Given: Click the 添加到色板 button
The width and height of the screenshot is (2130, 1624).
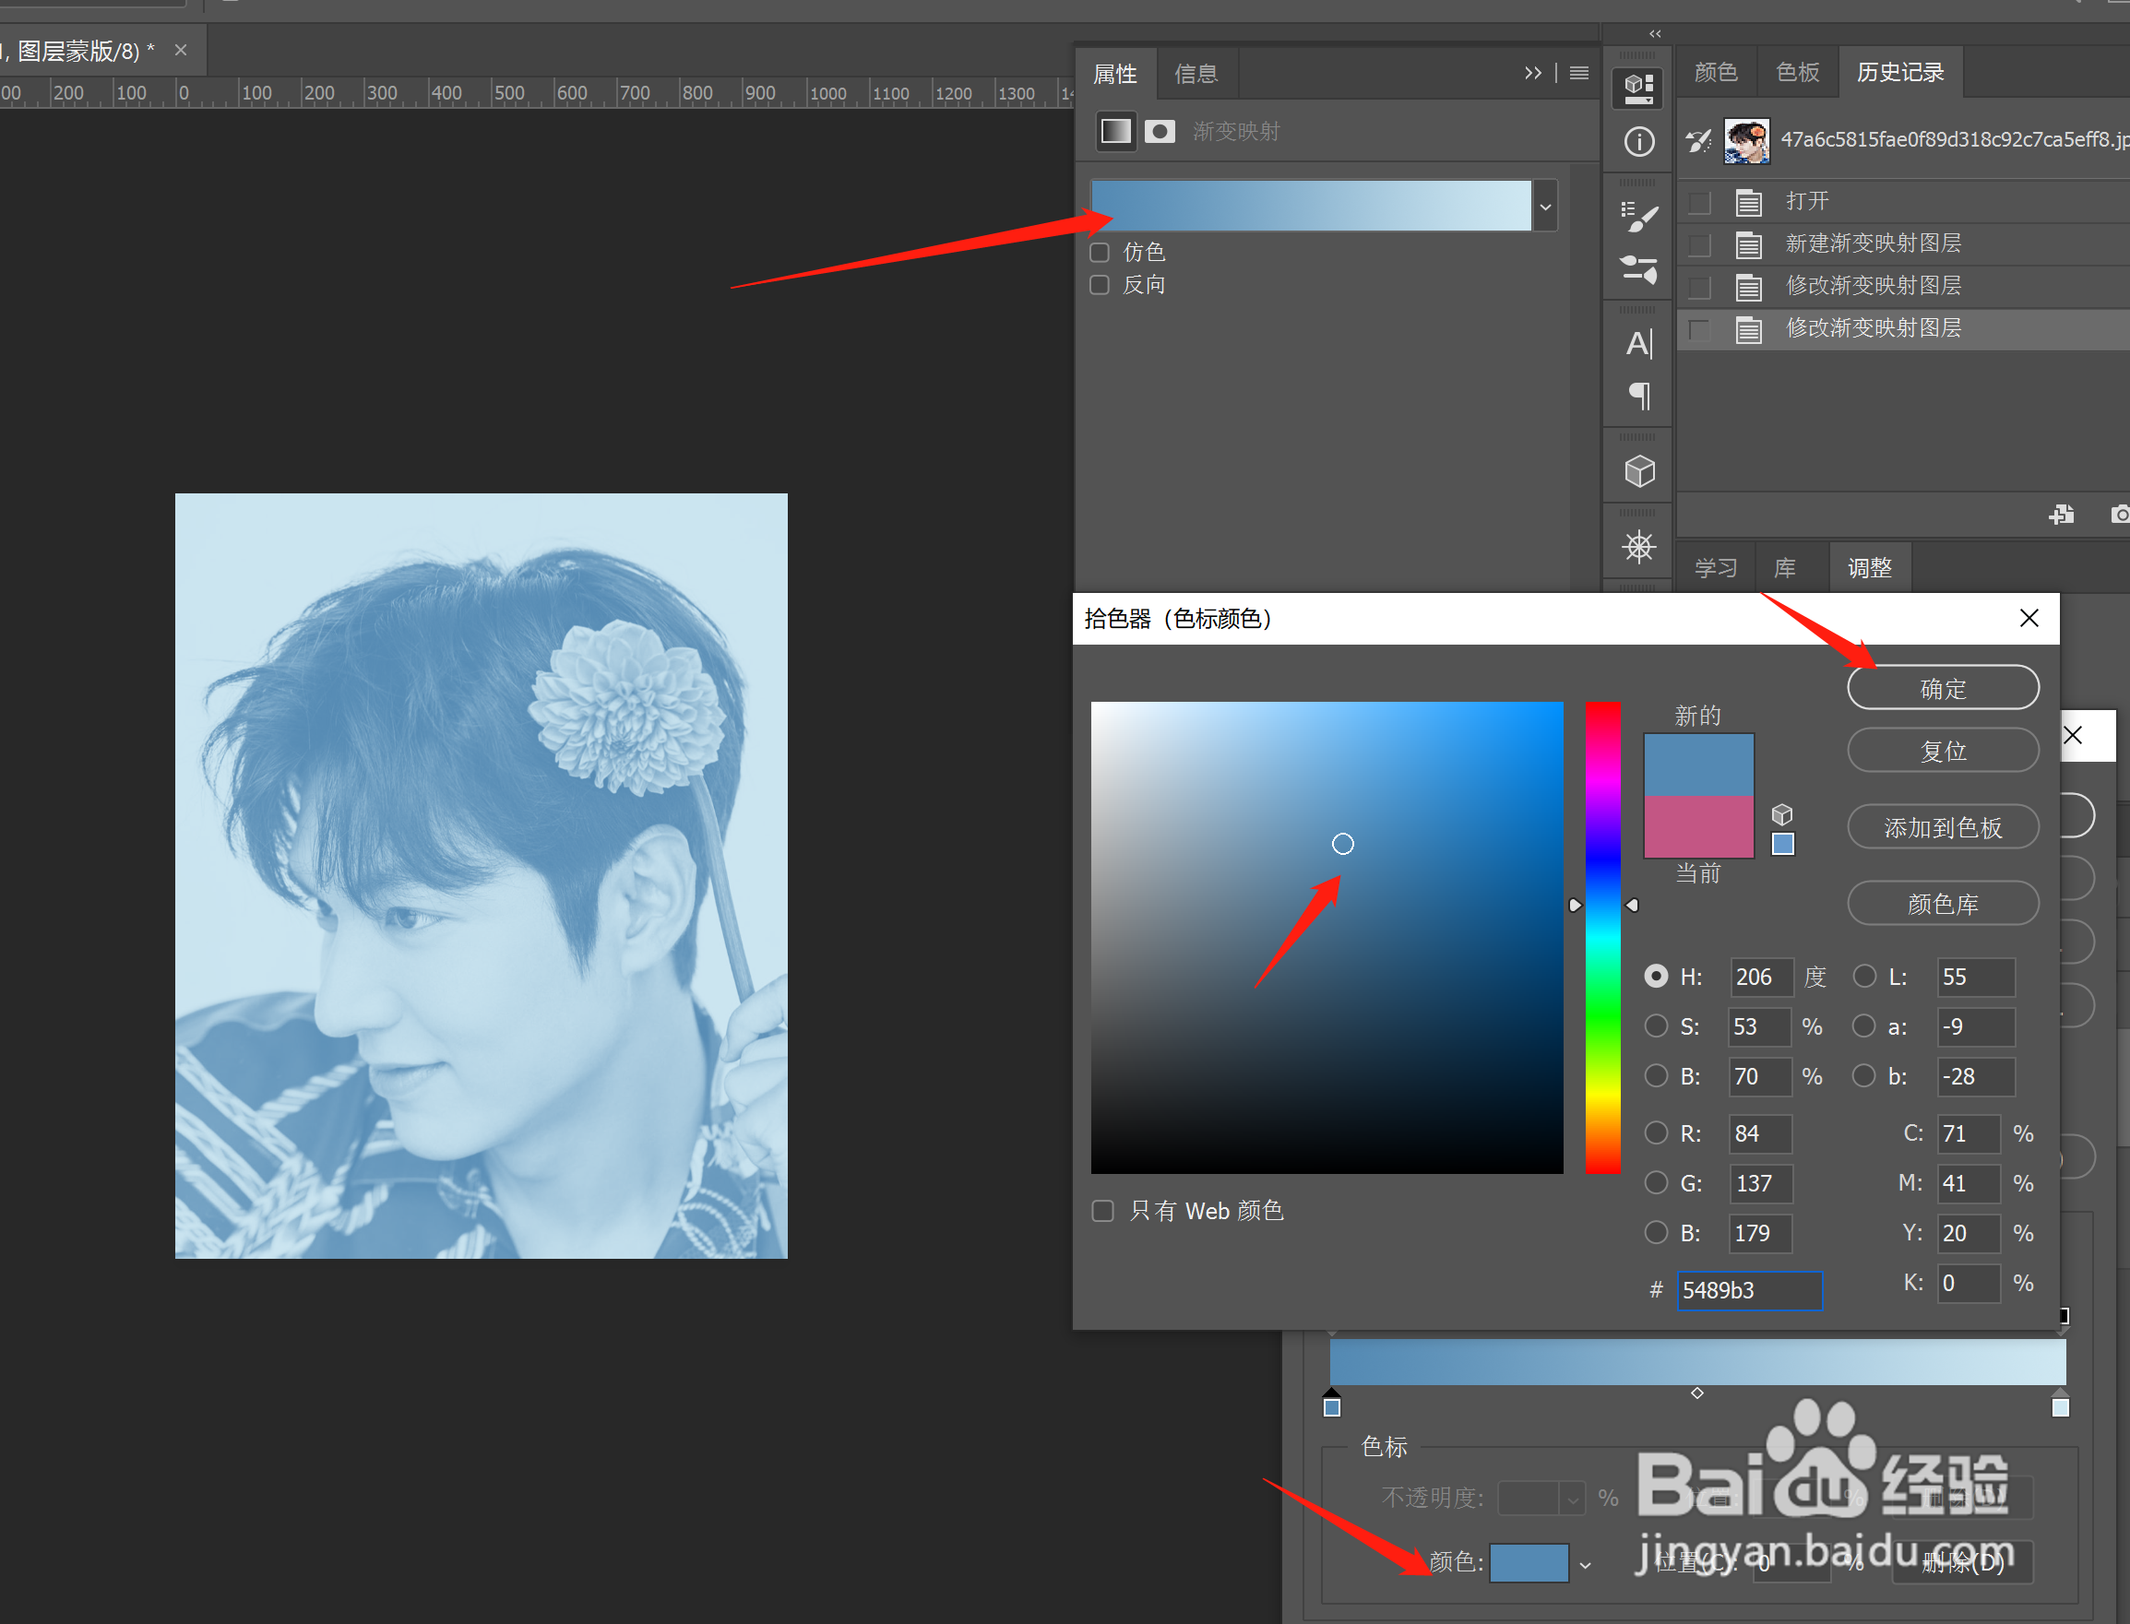Looking at the screenshot, I should click(x=1943, y=827).
